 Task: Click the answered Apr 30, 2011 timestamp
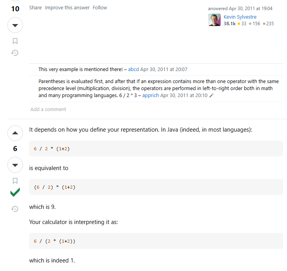pyautogui.click(x=251, y=9)
